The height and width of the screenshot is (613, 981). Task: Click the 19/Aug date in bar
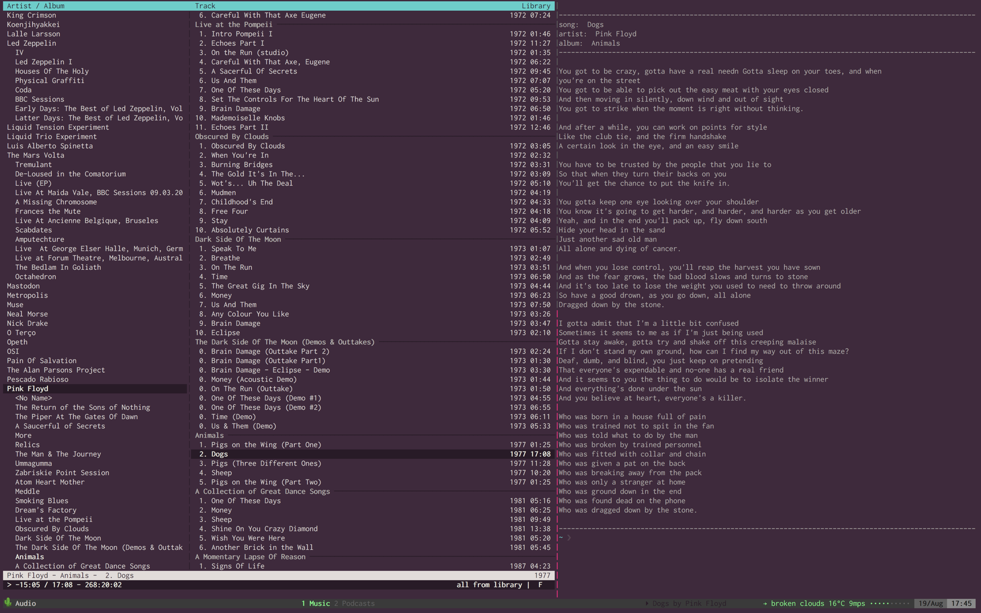930,603
